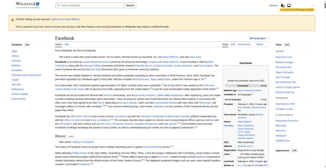Jump to History in contents sidebar
Screen dimensions: 326x168
(x=15, y=56)
